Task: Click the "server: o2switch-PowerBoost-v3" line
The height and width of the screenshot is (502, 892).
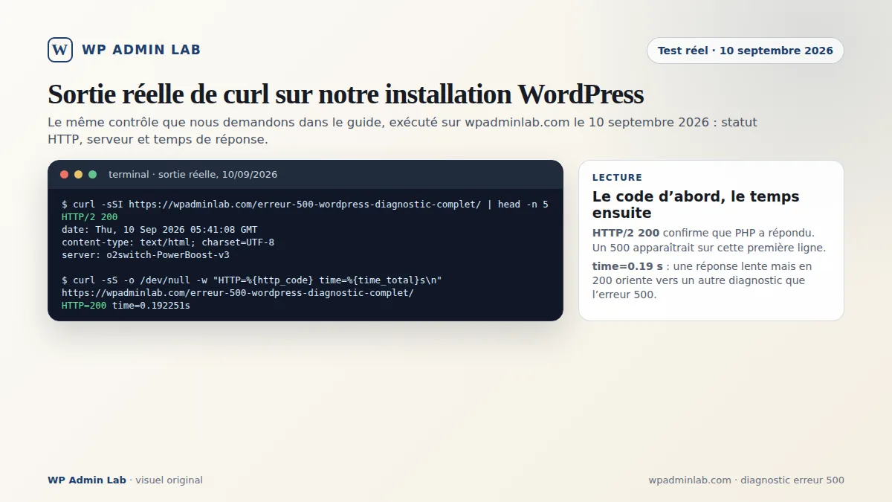Action: click(x=146, y=254)
